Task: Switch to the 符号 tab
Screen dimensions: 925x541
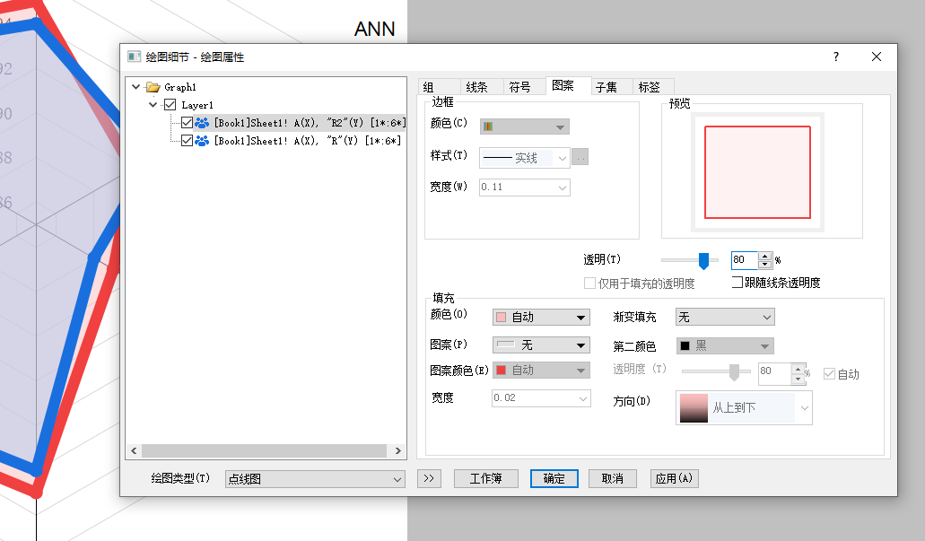Action: (525, 87)
